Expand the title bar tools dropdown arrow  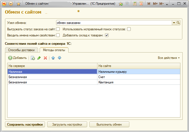click(167, 4)
